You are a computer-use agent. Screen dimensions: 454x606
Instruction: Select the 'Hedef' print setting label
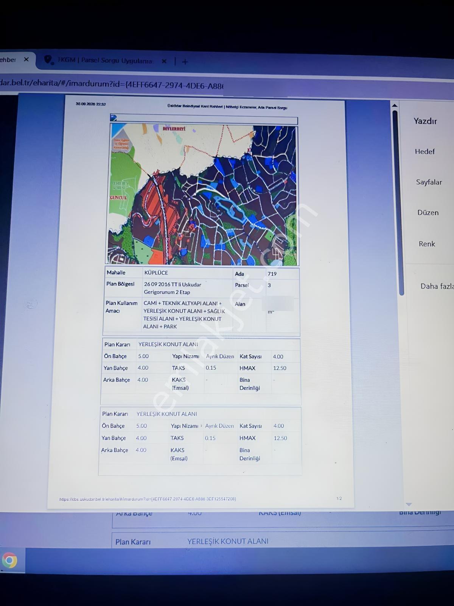click(425, 151)
